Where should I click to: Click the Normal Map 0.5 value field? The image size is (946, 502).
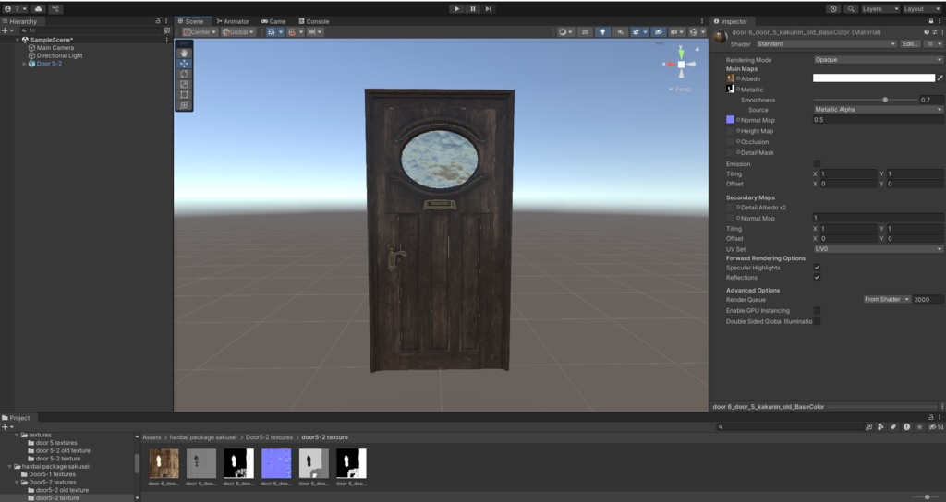(x=878, y=120)
